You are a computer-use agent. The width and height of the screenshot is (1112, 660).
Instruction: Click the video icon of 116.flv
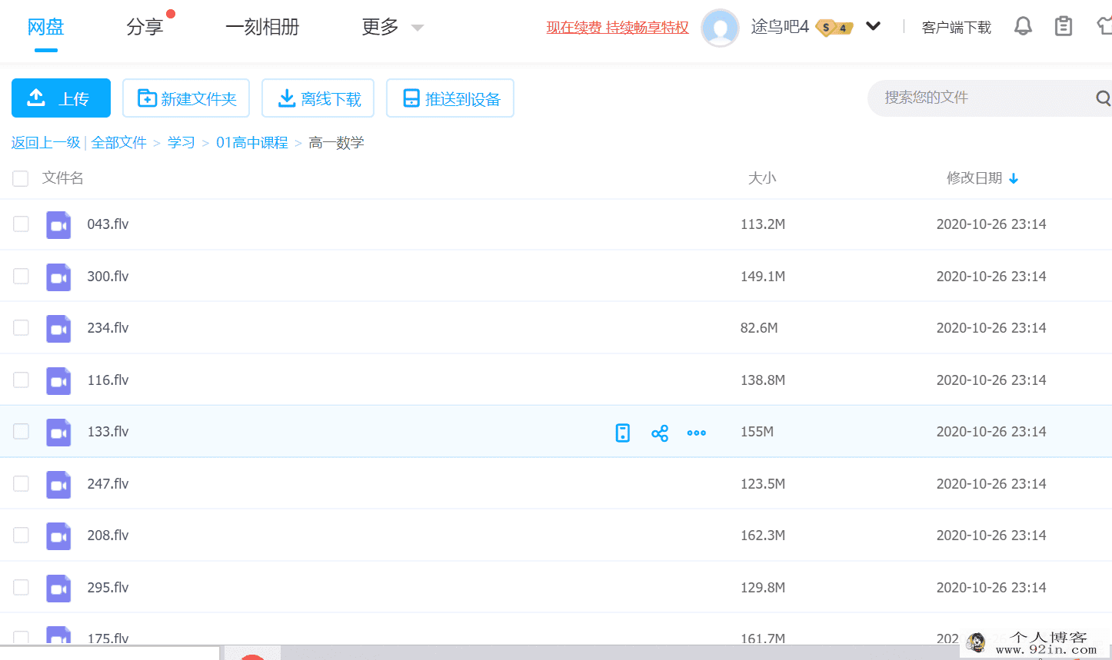[58, 381]
